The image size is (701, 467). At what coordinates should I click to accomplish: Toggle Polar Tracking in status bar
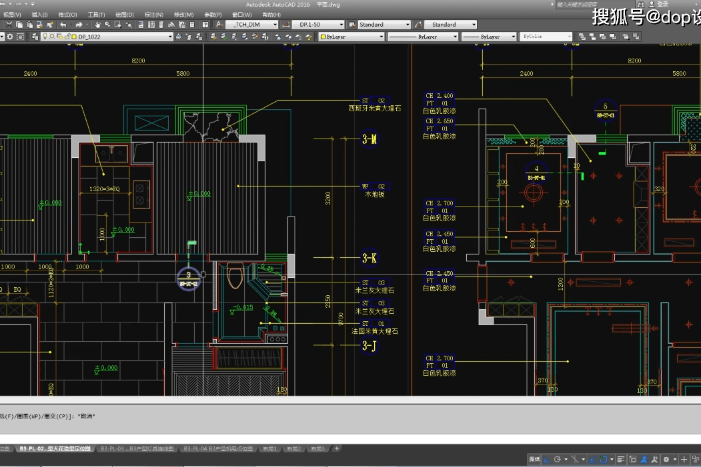[557, 460]
